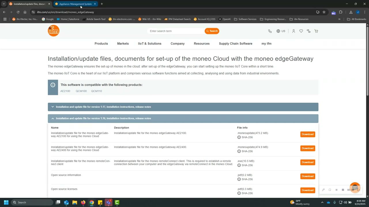Open the wishlist heart icon

(301, 31)
